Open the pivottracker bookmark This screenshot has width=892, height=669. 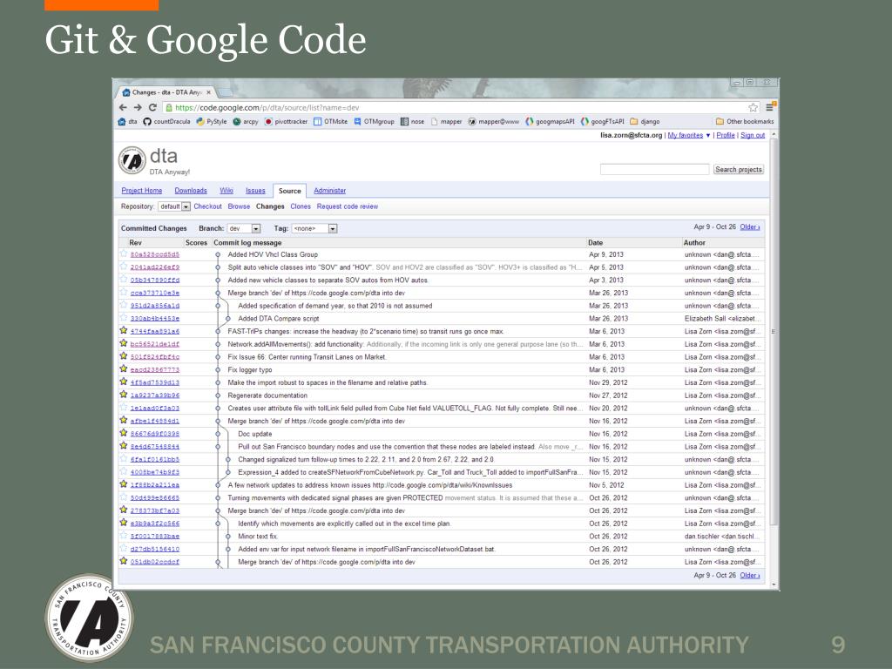tap(286, 121)
